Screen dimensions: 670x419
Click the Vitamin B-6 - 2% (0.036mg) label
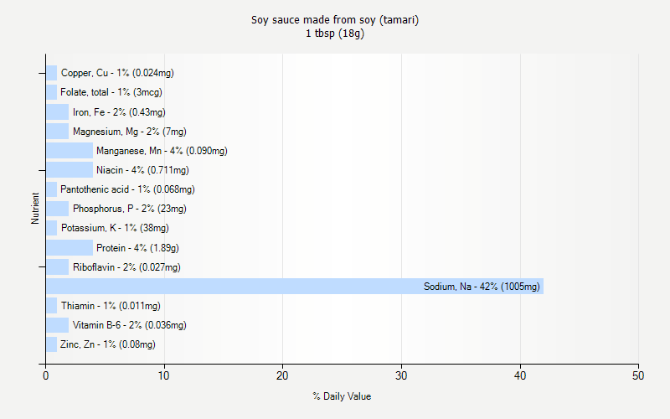130,325
